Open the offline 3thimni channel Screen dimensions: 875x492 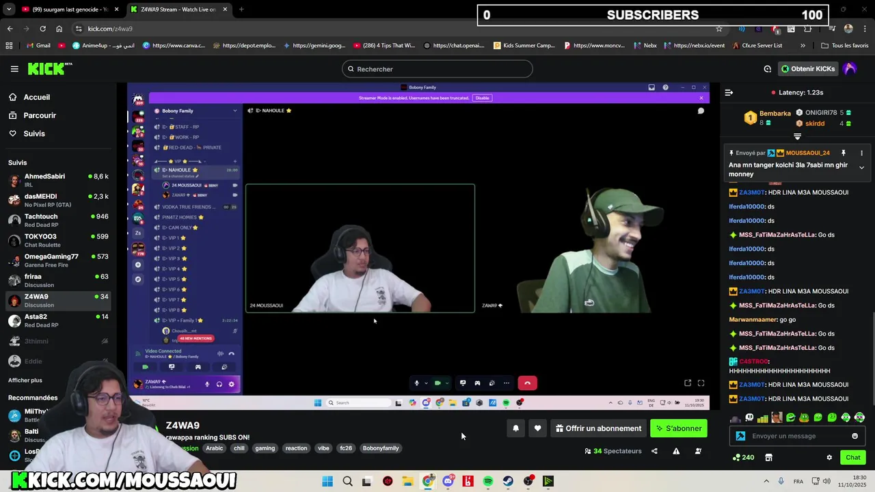(58, 341)
